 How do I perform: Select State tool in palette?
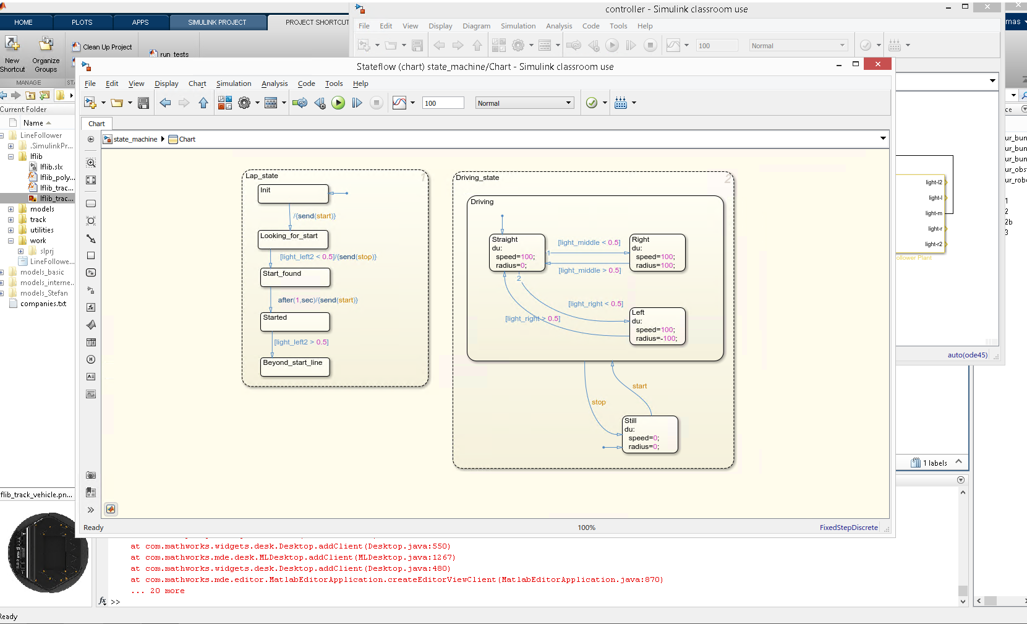coord(91,203)
